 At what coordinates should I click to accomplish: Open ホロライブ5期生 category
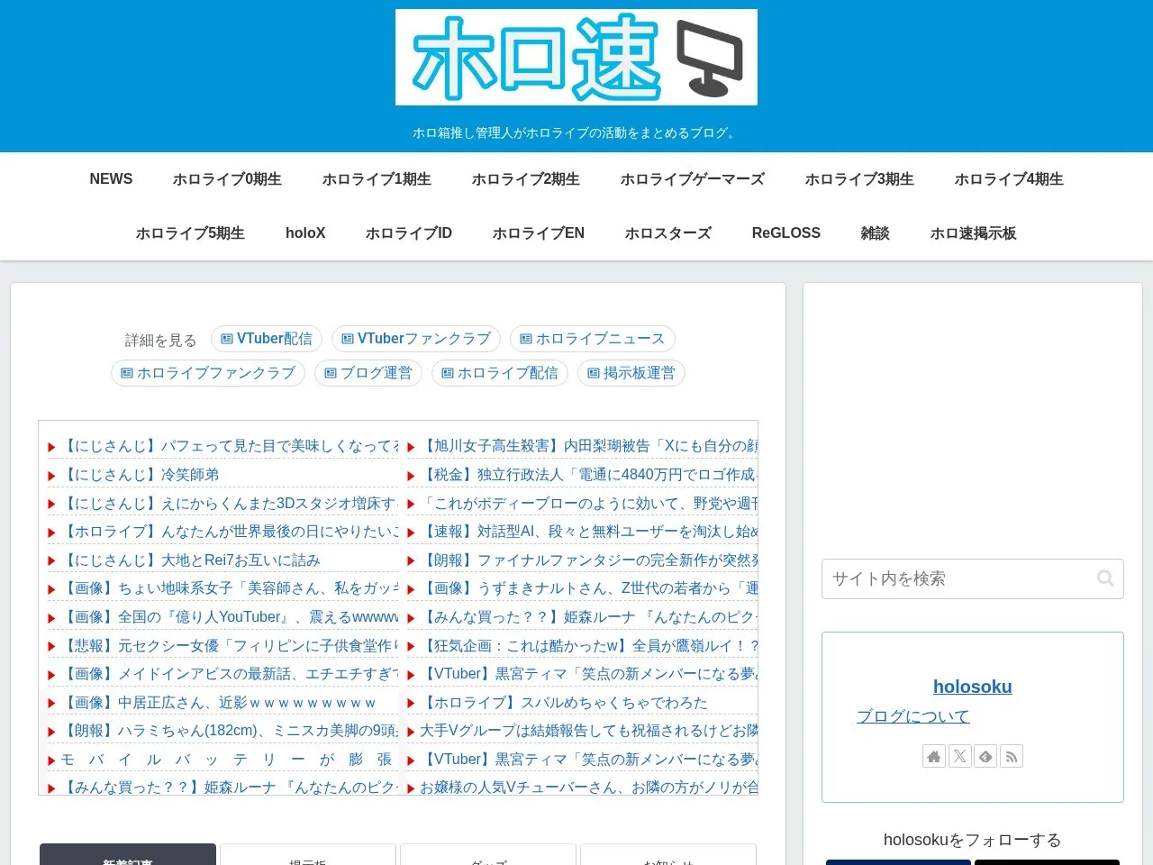coord(190,233)
